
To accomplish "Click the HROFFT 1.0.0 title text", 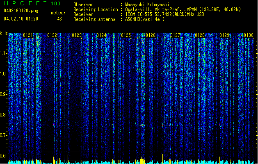I will click(x=32, y=3).
